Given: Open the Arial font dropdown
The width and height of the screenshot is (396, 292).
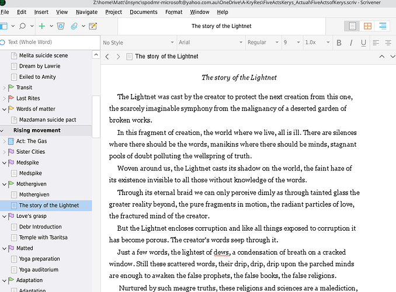Looking at the screenshot, I should click(x=211, y=43).
